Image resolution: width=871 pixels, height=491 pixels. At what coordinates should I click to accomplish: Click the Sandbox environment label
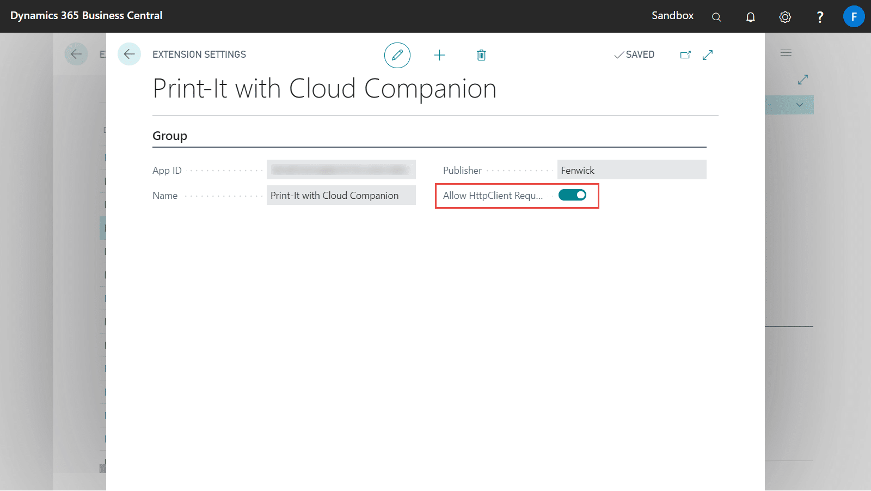[x=673, y=16]
